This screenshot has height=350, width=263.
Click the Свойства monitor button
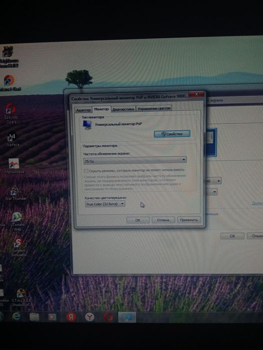172,133
